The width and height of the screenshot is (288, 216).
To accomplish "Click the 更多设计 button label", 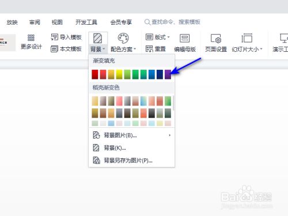I will pos(31,47).
